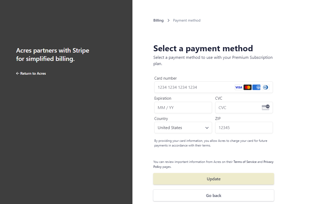
Task: Open the Privacy Policy link
Action: pos(268,162)
